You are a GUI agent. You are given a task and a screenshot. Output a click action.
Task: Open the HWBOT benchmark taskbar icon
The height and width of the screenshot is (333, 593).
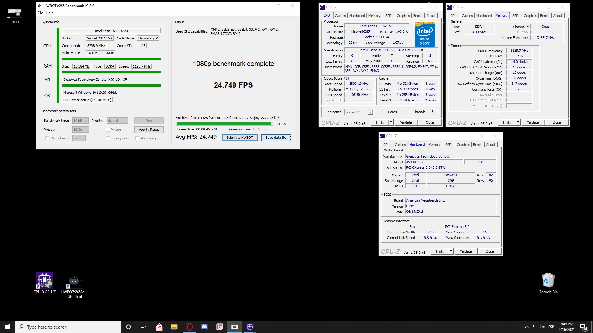(x=235, y=327)
